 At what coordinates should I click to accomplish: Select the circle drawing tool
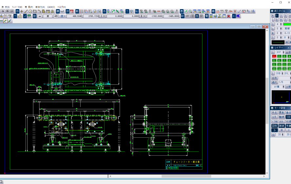pyautogui.click(x=30, y=11)
